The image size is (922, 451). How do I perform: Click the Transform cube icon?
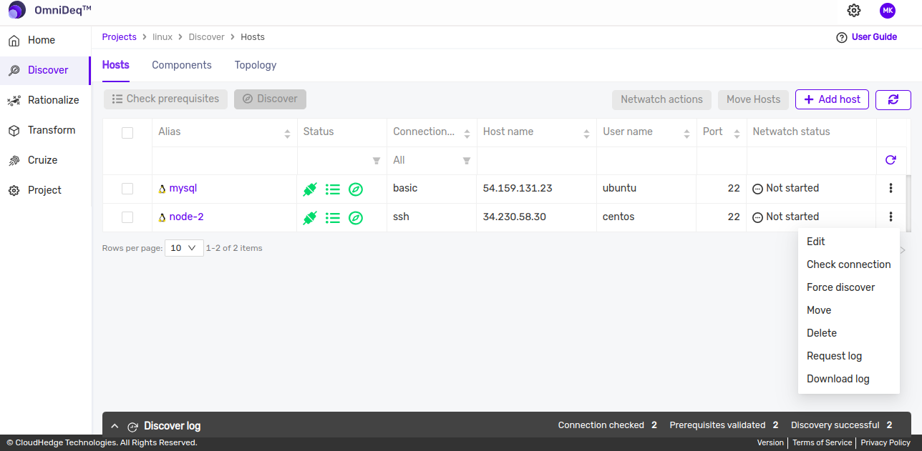pyautogui.click(x=14, y=131)
